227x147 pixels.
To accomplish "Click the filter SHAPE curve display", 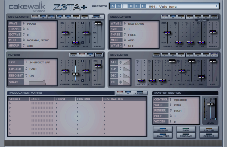I will tap(37, 82).
